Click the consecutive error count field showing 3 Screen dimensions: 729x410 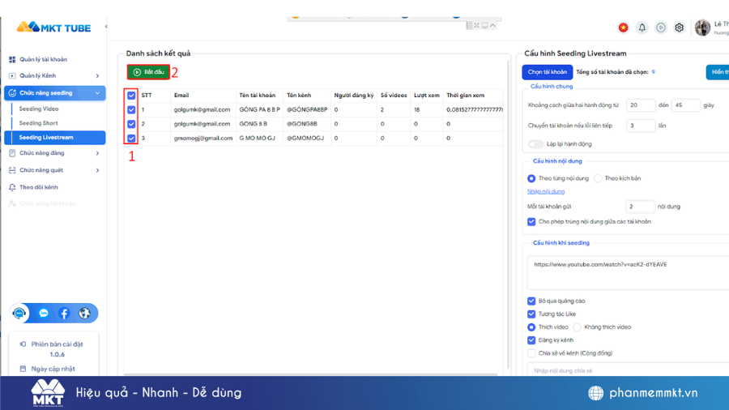point(641,126)
